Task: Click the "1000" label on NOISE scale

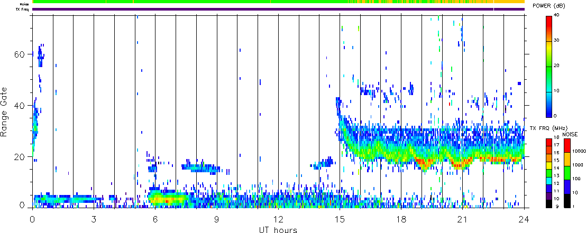Action: point(576,166)
